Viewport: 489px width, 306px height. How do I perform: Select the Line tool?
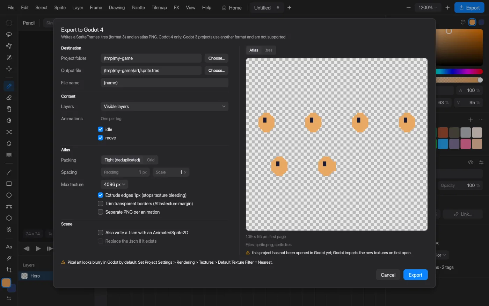pyautogui.click(x=9, y=172)
